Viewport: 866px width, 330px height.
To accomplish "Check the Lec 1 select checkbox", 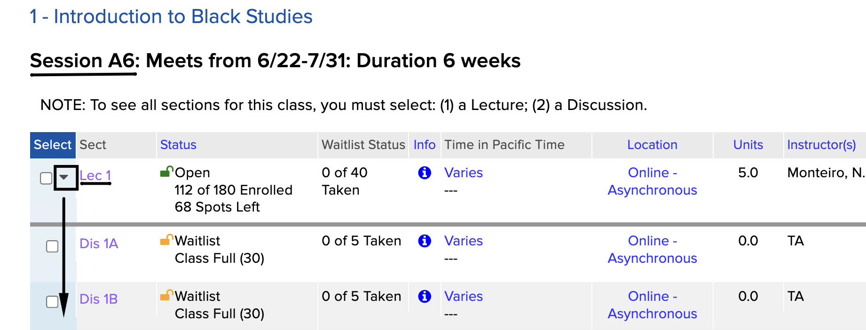I will pyautogui.click(x=46, y=178).
